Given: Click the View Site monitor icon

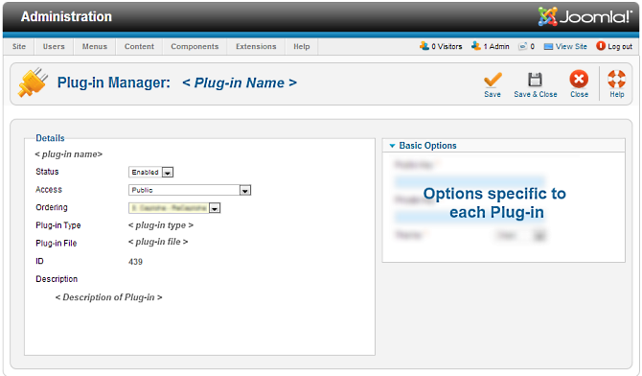Looking at the screenshot, I should pyautogui.click(x=548, y=46).
